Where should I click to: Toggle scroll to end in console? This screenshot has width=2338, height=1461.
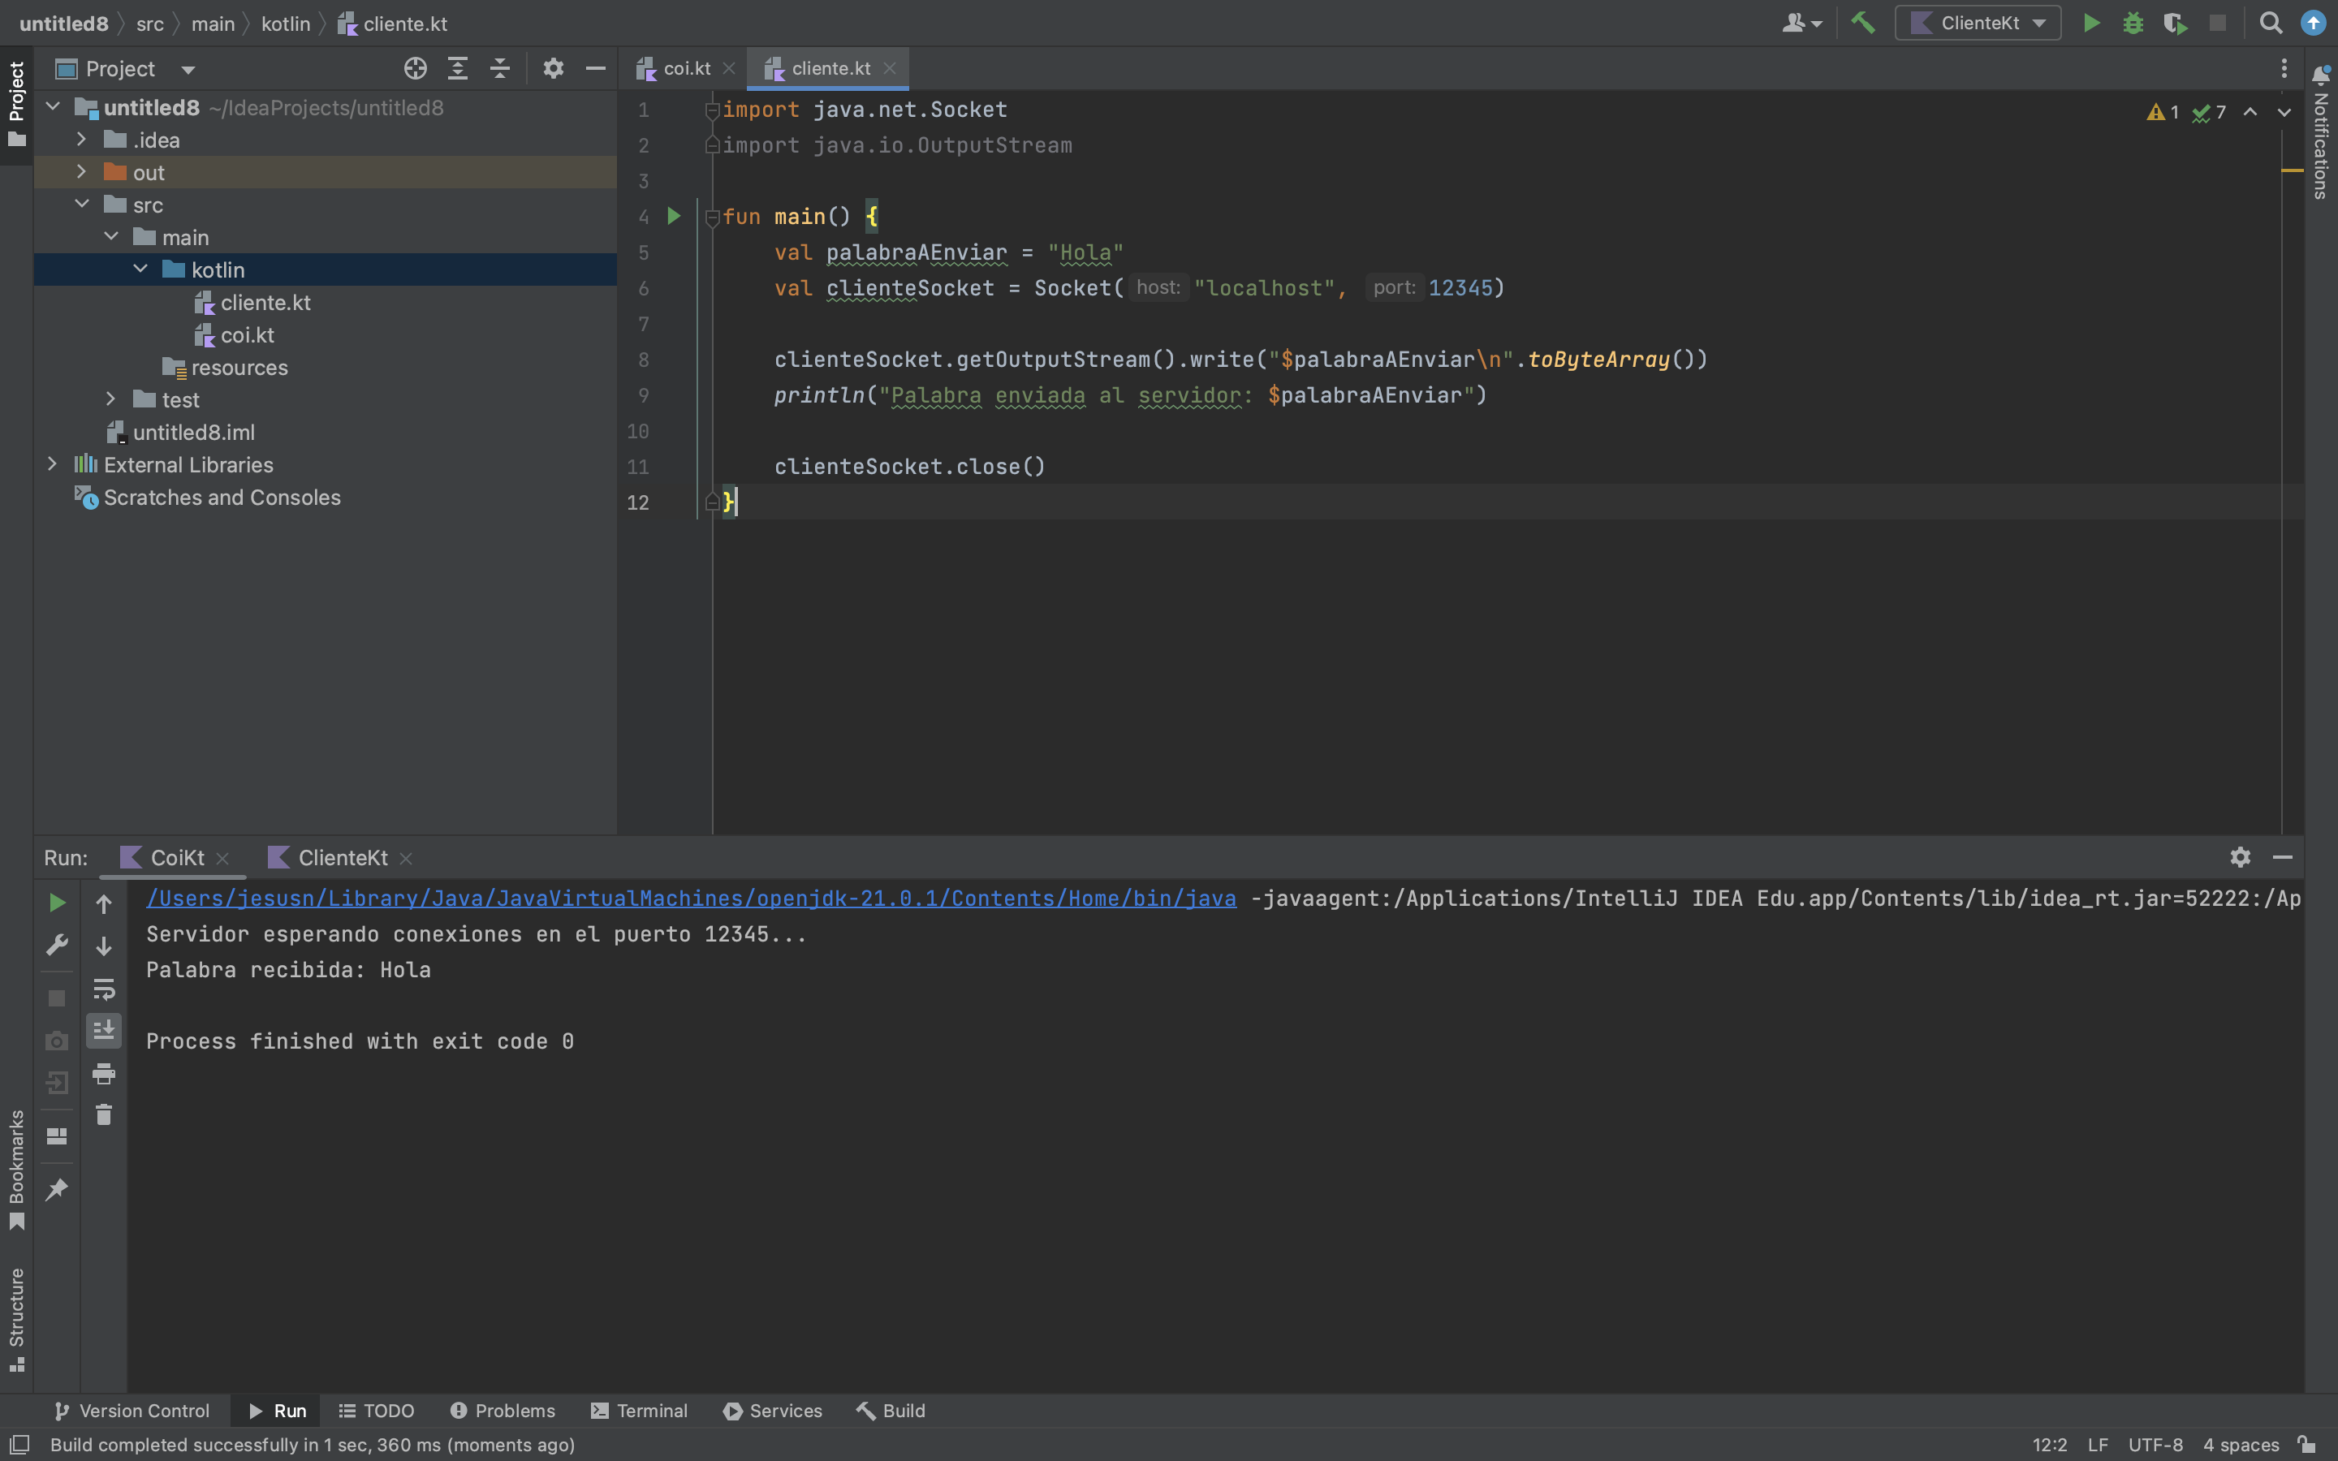pos(103,1031)
